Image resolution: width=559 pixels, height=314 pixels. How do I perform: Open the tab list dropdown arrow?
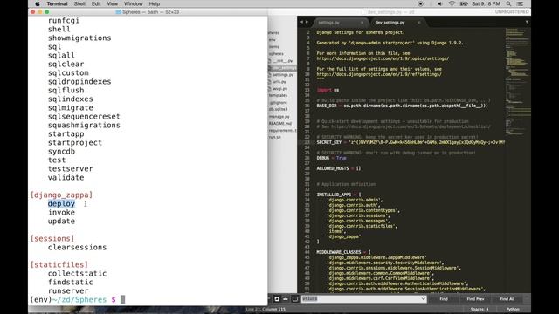(x=527, y=22)
